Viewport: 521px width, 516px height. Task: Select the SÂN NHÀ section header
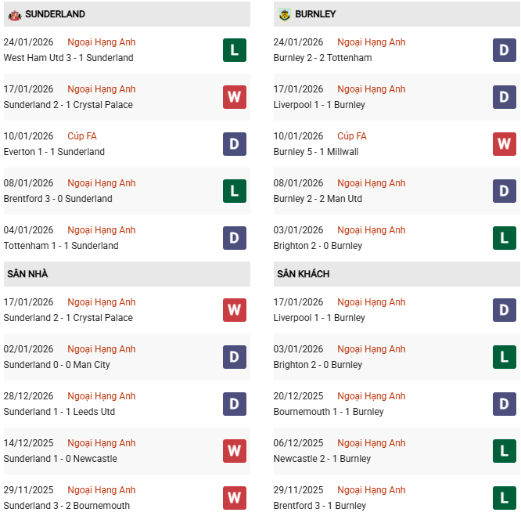pos(28,274)
